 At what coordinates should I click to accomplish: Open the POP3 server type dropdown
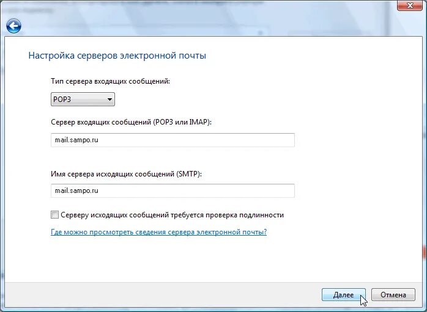click(x=83, y=99)
